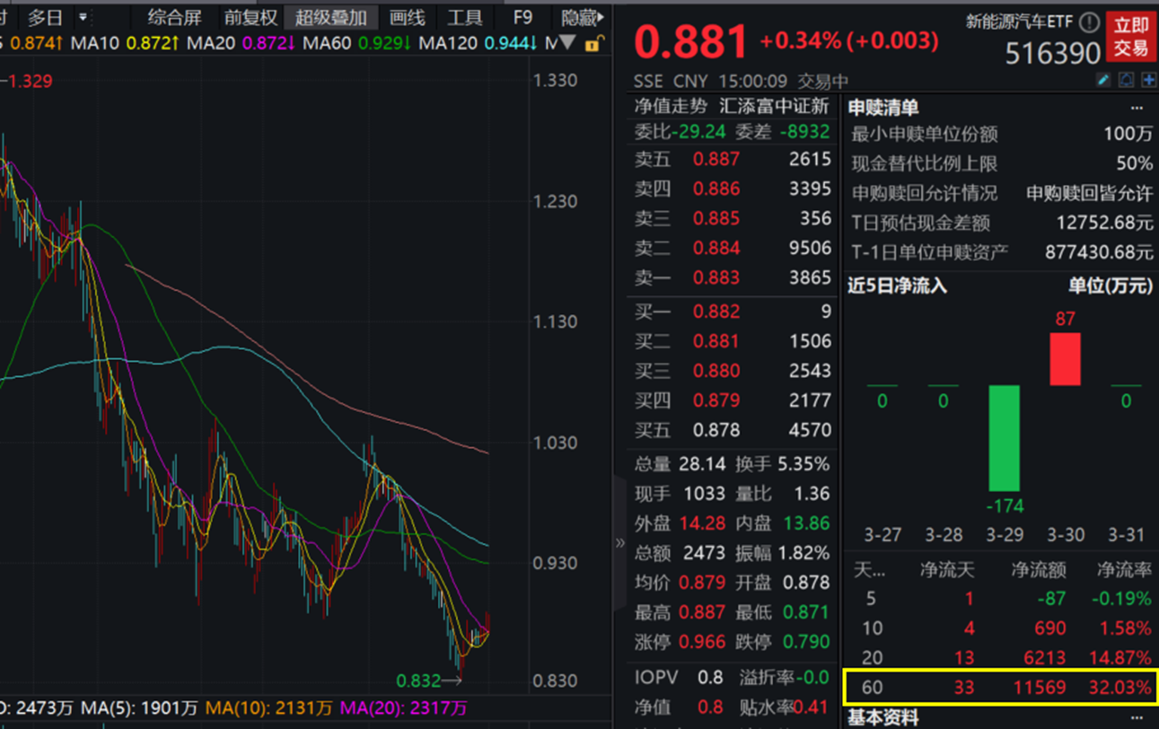Switch to the 综合屏 view
Image resolution: width=1159 pixels, height=729 pixels.
pos(173,16)
